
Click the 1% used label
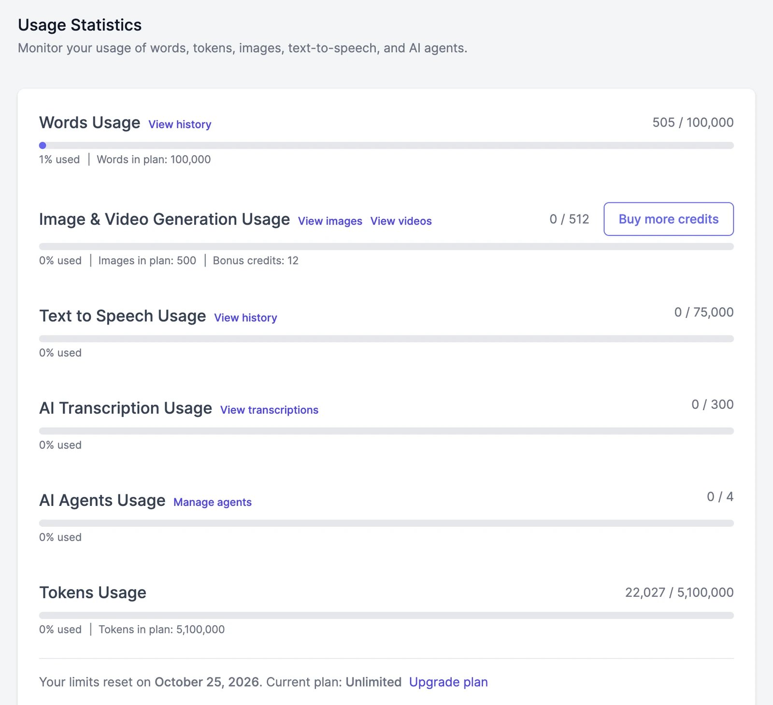[59, 159]
